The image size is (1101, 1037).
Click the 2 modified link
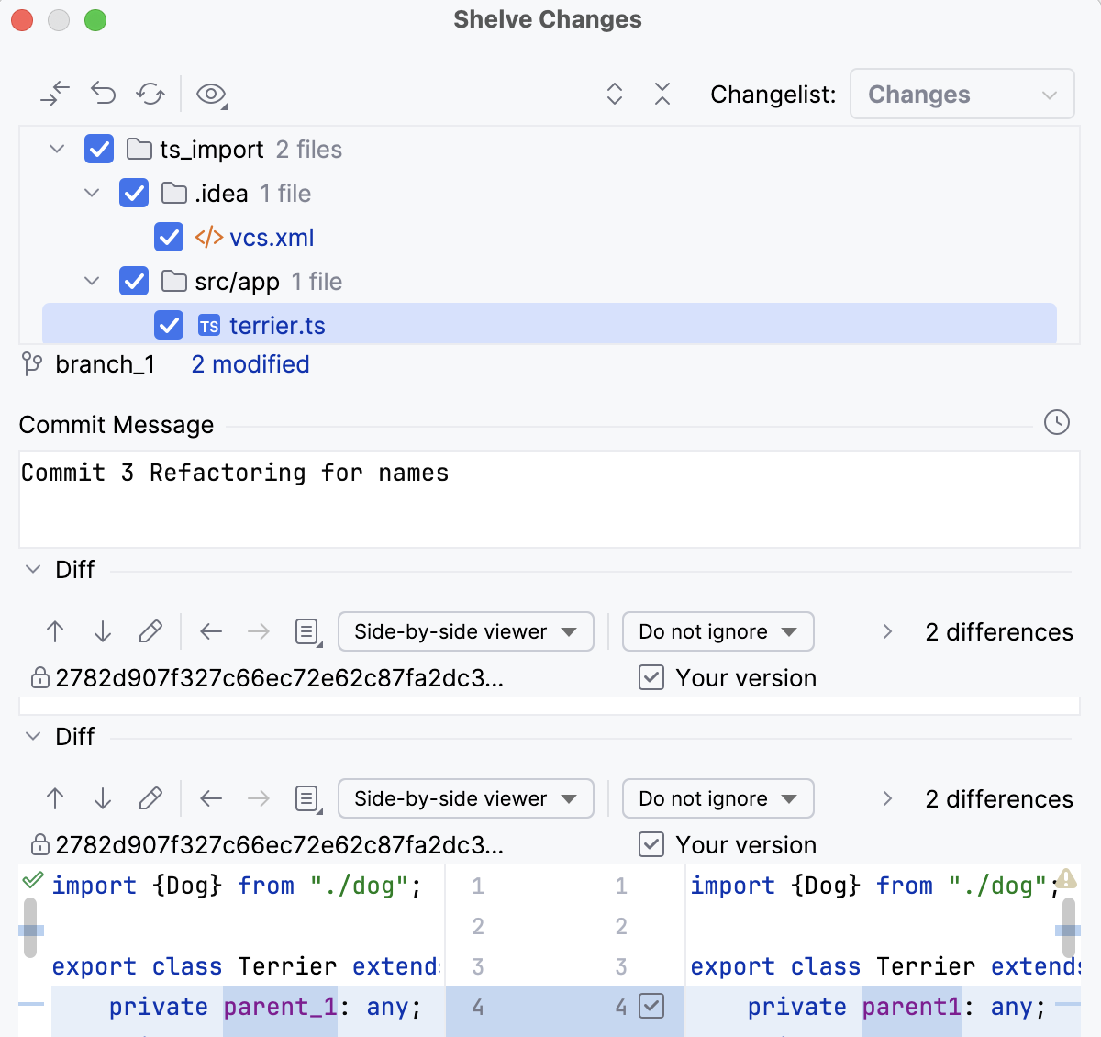tap(250, 364)
